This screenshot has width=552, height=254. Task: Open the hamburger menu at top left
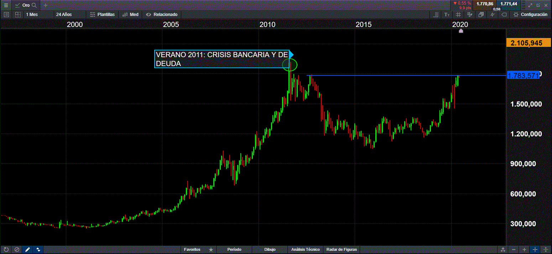[x=6, y=5]
